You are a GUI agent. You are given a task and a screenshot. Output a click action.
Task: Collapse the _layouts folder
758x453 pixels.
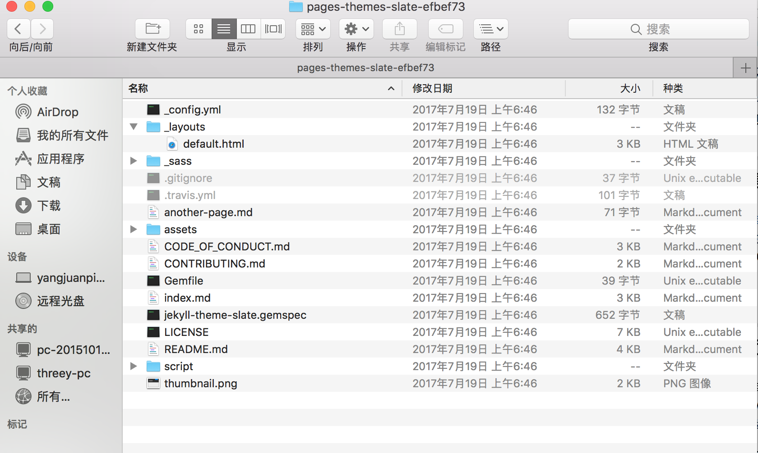point(134,127)
